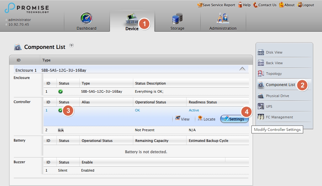Open Disk View in sidebar
This screenshot has height=186, width=322.
click(274, 52)
